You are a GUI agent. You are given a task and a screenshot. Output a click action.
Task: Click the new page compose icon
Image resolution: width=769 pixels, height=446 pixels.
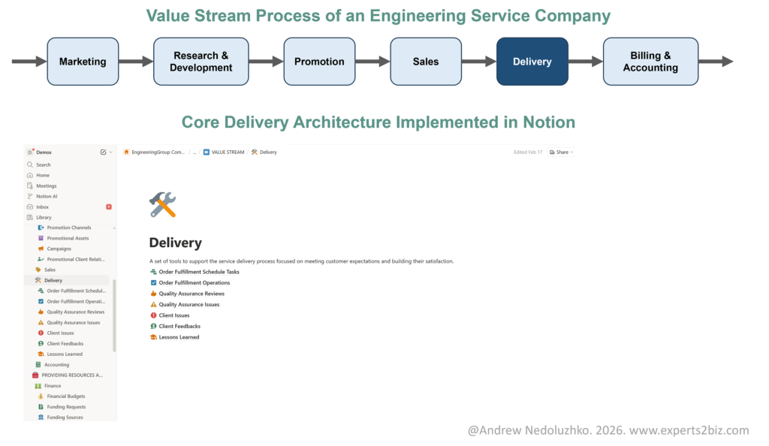coord(103,152)
